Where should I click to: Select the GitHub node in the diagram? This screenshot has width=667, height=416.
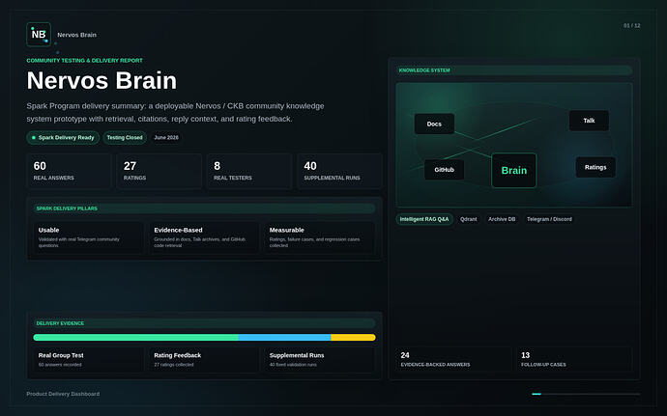click(444, 170)
